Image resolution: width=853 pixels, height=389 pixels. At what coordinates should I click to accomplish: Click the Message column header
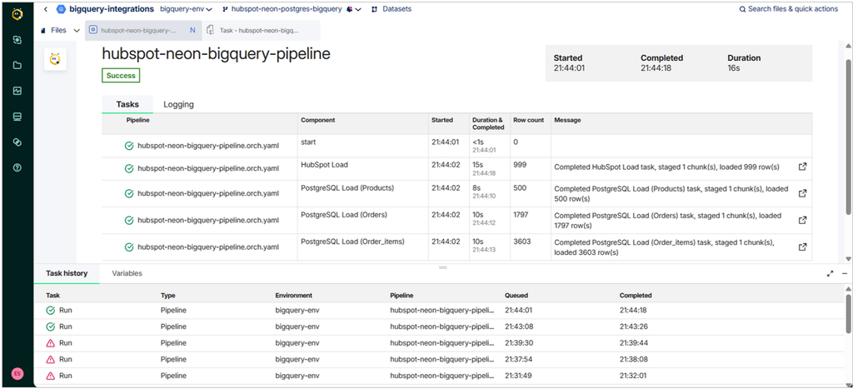pos(566,120)
